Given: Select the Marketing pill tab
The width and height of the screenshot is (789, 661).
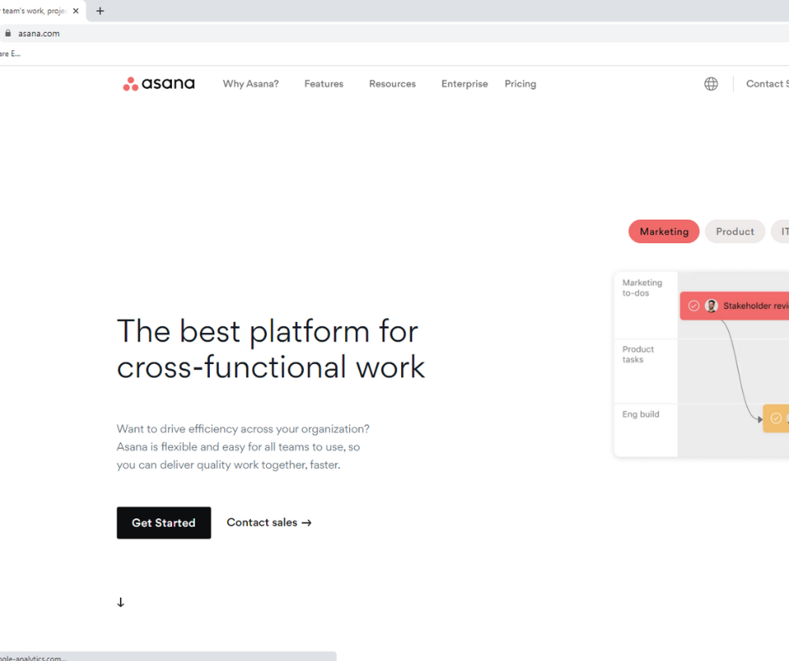Looking at the screenshot, I should coord(664,232).
